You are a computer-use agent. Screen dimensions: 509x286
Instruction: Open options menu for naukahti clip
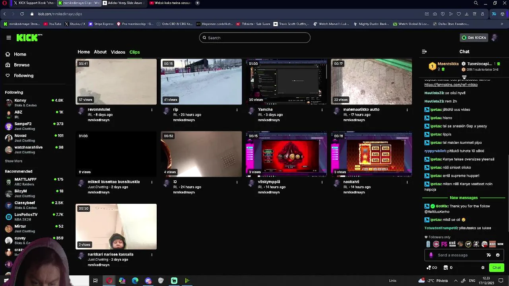click(407, 182)
